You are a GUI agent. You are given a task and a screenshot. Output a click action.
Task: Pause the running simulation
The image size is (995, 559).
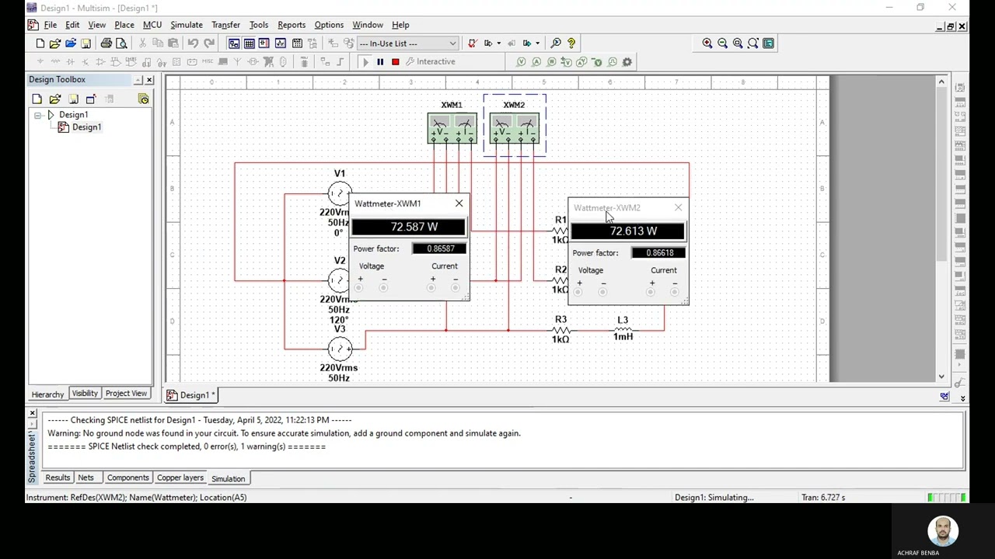pos(380,61)
